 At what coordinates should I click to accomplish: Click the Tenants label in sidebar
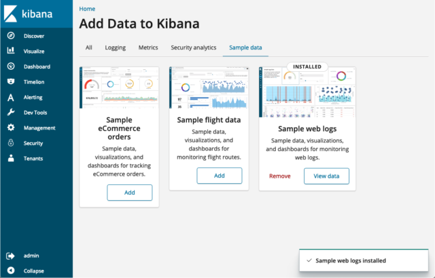tap(33, 159)
